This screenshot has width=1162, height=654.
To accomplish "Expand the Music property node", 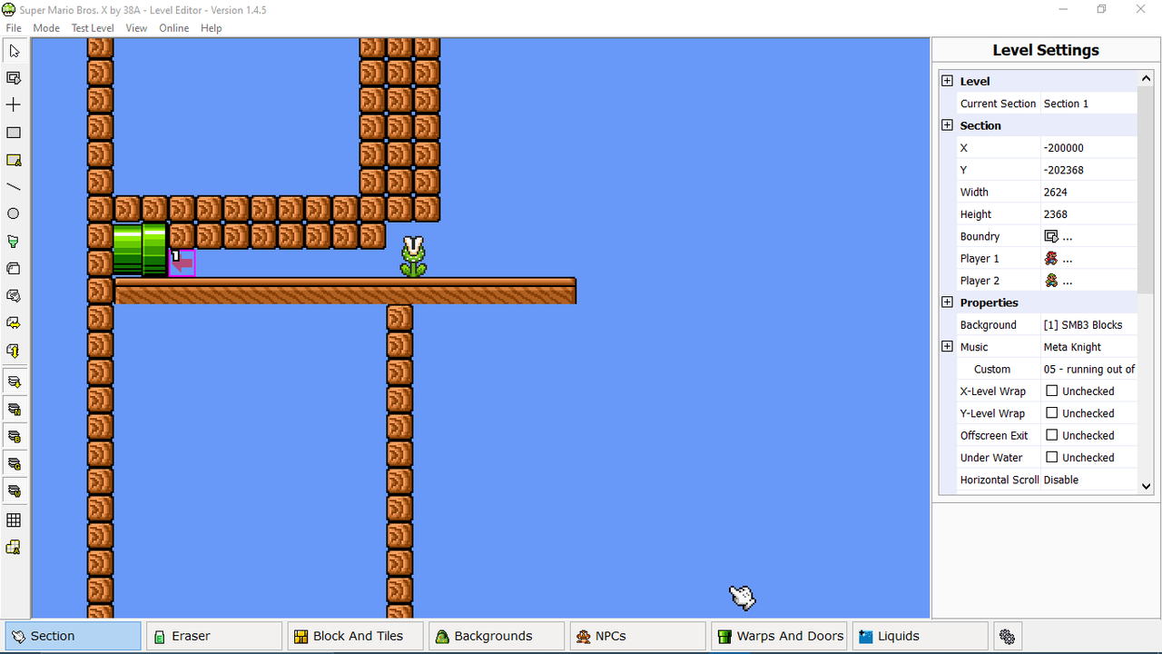I will click(947, 346).
